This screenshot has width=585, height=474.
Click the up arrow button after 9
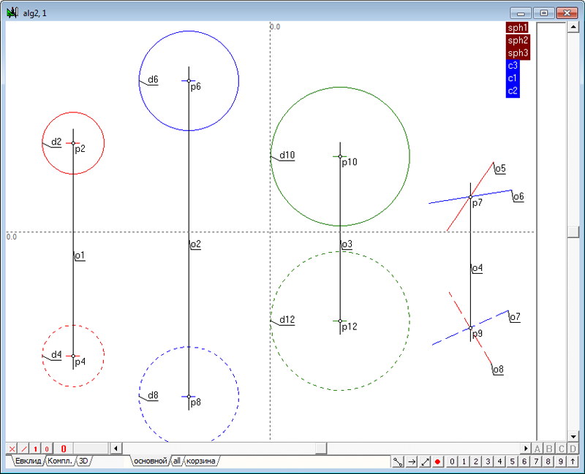pyautogui.click(x=573, y=462)
